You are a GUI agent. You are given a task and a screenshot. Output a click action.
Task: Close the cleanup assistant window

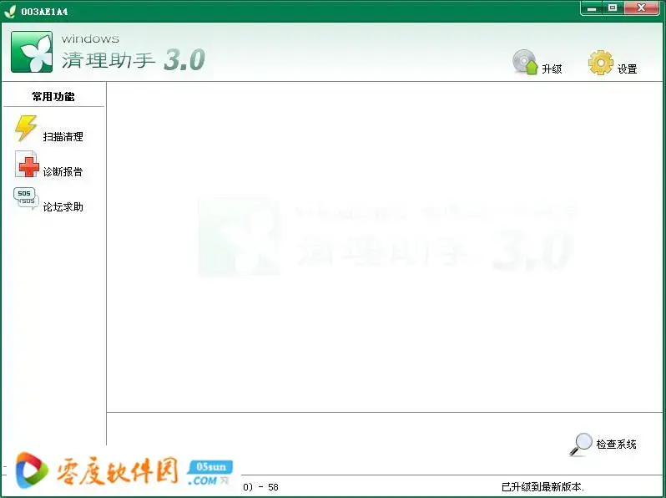coord(641,8)
